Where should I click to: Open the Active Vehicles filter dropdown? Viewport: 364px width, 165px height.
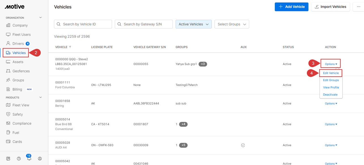[x=193, y=24]
